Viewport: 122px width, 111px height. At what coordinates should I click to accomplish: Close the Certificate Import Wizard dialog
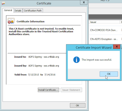tap(117, 47)
